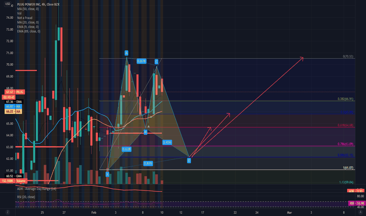Click the 67.67 PLUG price label
366x216 pixels.
coord(15,92)
